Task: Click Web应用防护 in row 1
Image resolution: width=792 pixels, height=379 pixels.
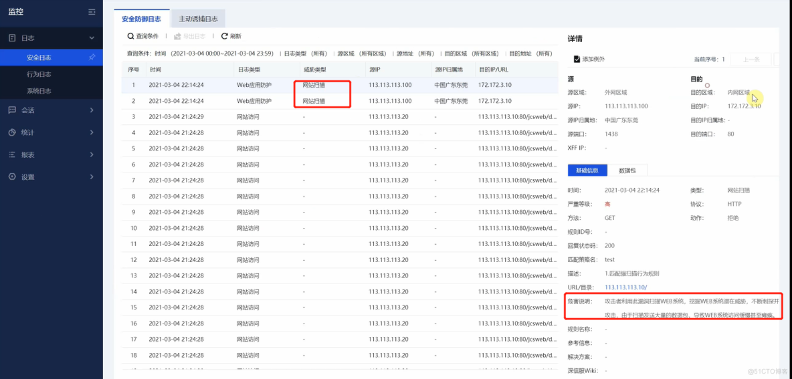Action: tap(254, 86)
